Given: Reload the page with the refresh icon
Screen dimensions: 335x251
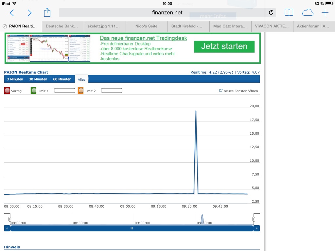Looking at the screenshot, I should (271, 13).
